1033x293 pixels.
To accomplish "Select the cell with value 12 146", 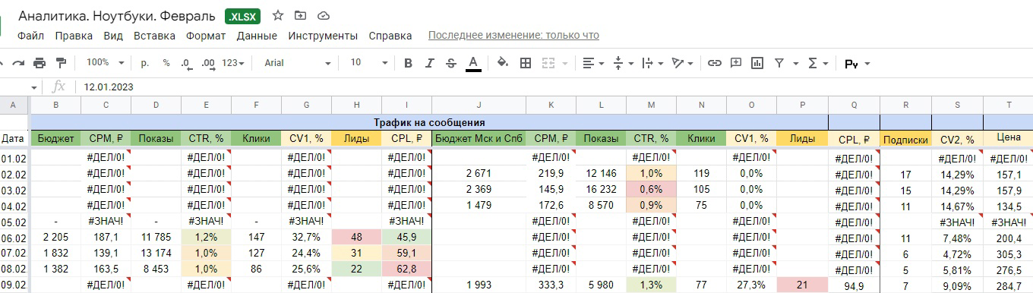I will pos(601,173).
